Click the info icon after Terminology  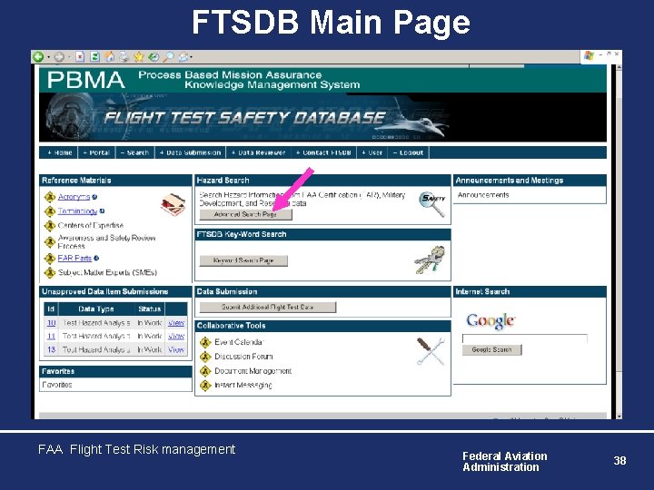click(x=102, y=211)
